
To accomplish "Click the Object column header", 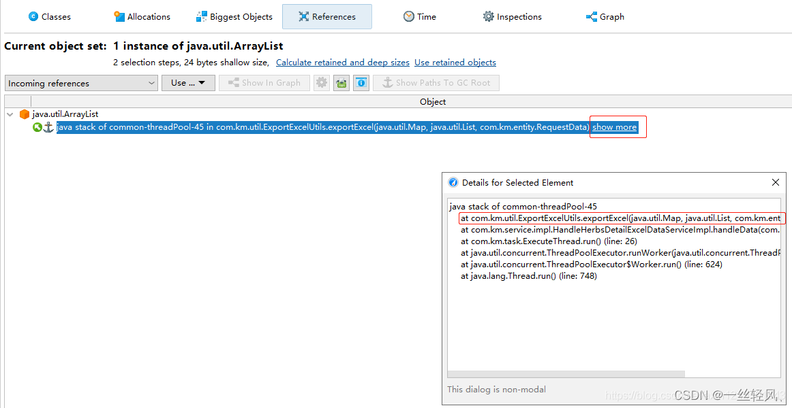I will tap(433, 102).
